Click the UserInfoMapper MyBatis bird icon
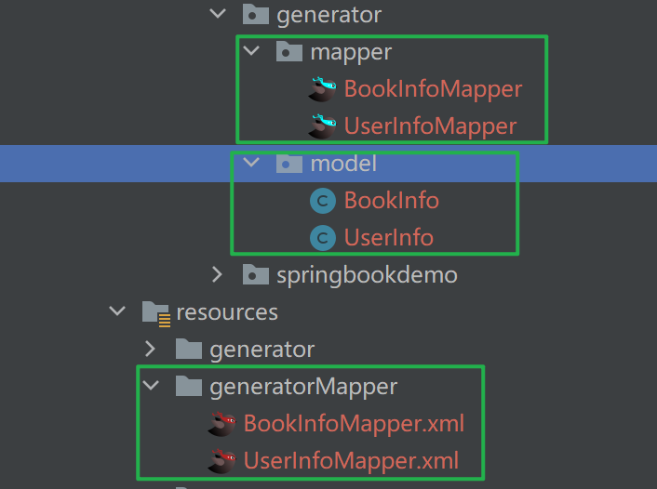Viewport: 657px width, 489px height. tap(323, 126)
